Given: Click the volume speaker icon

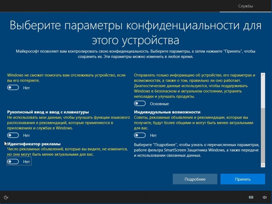Looking at the screenshot, I should point(265,197).
